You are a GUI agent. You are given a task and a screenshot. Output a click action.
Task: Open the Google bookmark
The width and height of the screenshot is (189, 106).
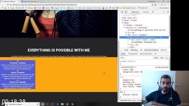[11, 8]
